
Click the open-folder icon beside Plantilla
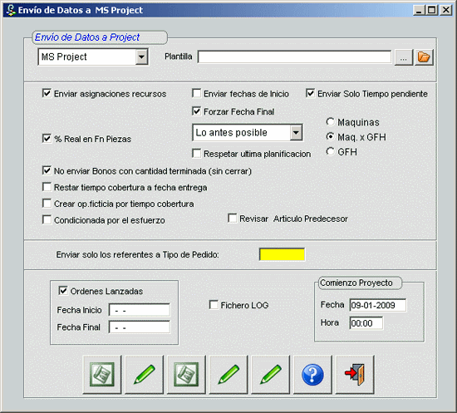[424, 57]
